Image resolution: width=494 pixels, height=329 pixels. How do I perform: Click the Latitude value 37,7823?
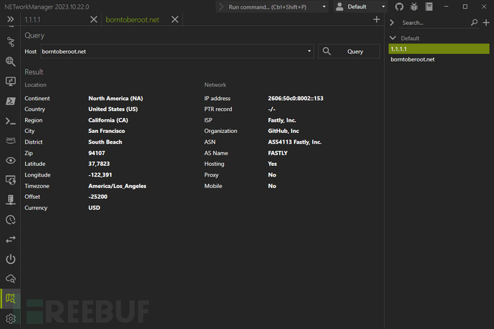pos(99,164)
